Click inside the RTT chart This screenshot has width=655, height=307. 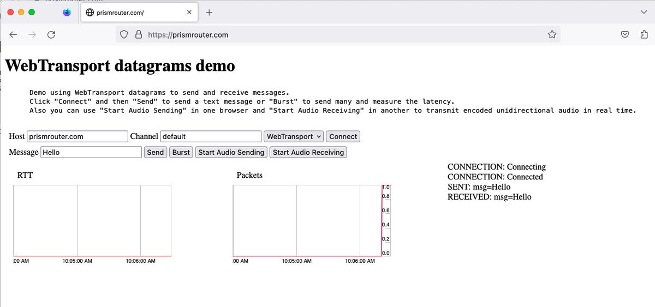92,220
